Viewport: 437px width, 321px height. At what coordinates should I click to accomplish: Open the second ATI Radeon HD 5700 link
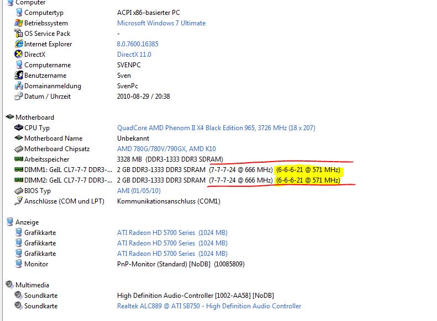coord(172,243)
